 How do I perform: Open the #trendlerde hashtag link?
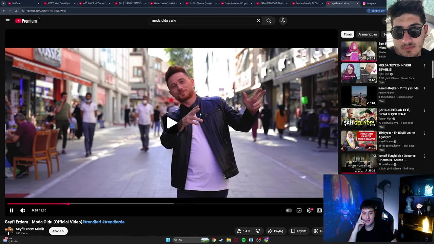click(x=113, y=222)
